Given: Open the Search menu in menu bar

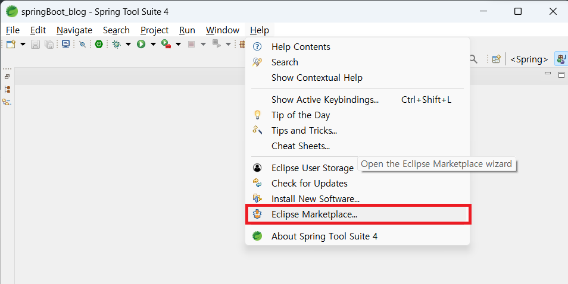Looking at the screenshot, I should click(116, 30).
